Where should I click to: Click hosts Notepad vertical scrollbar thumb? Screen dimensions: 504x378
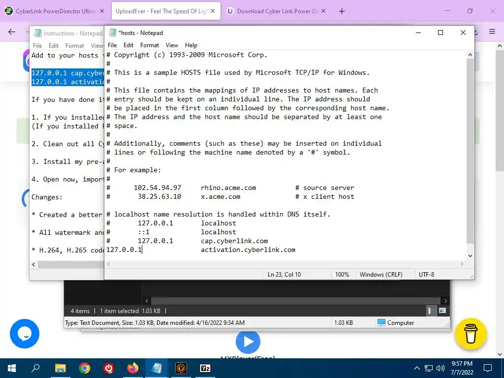470,151
